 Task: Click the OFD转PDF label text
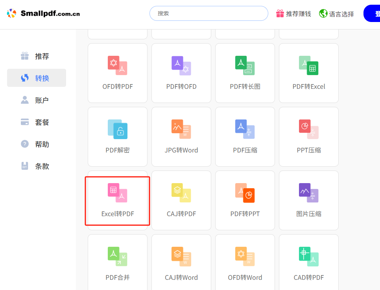pos(118,86)
